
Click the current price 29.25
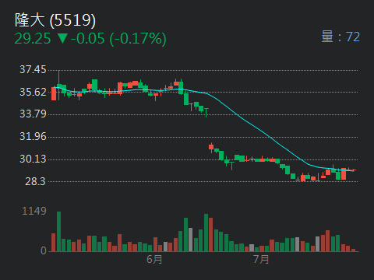(x=33, y=39)
